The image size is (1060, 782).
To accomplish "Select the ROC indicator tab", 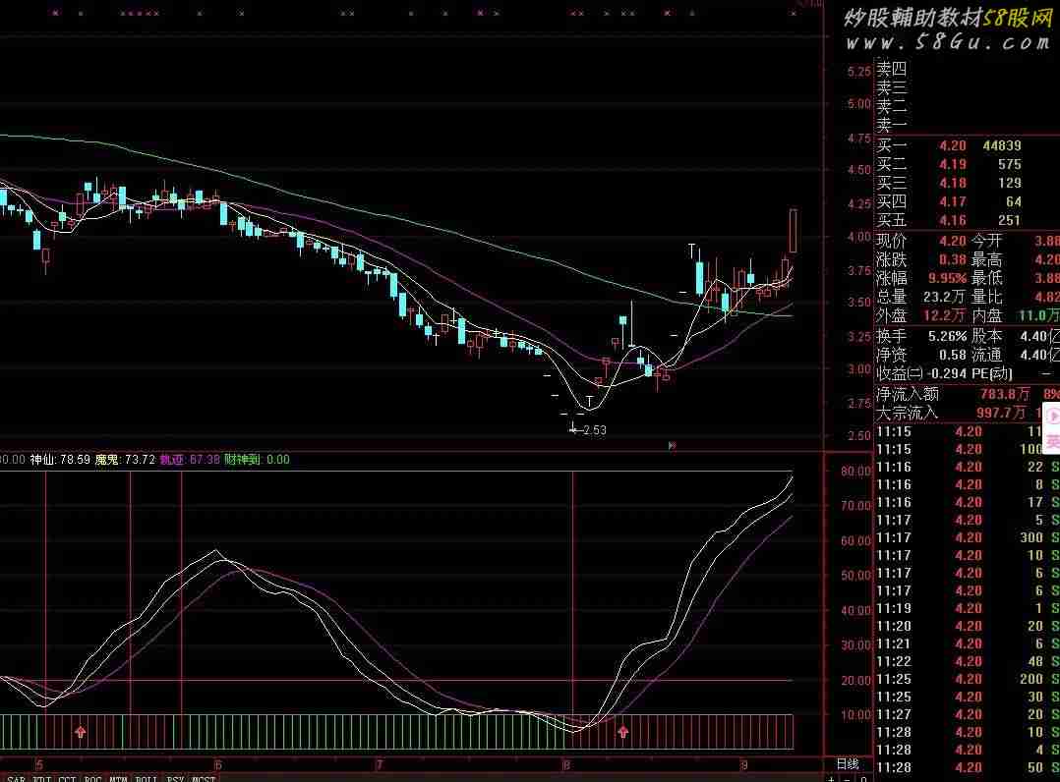I will [x=92, y=778].
